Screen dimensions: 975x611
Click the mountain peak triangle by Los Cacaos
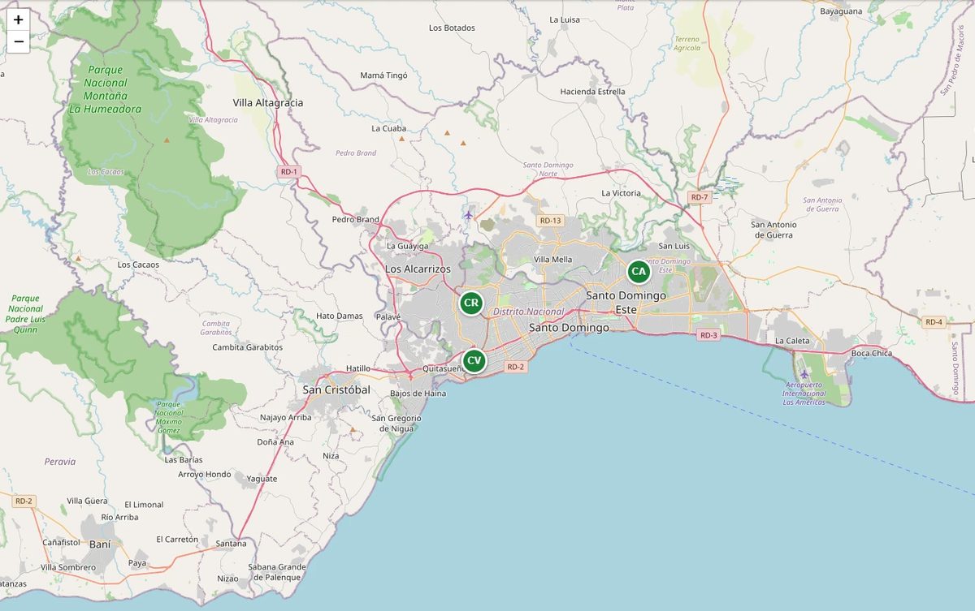78,258
